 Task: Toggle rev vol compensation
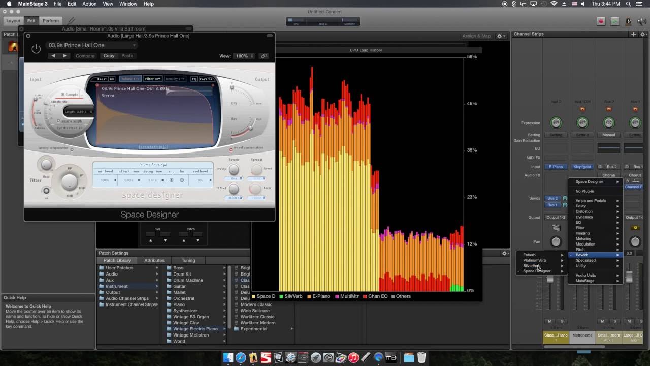231,149
